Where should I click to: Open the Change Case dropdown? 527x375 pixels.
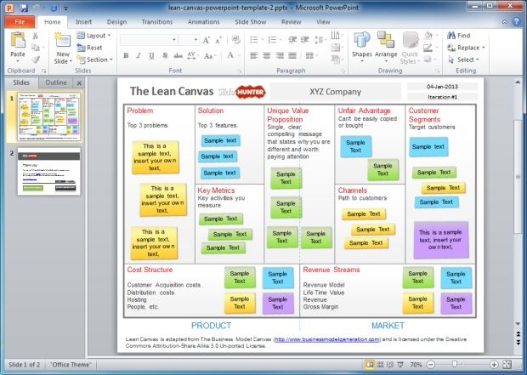click(x=211, y=56)
